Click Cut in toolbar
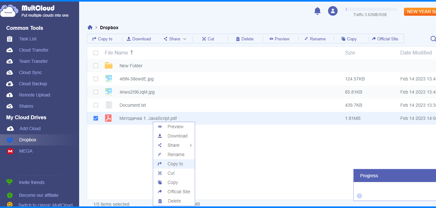436x208 pixels. click(208, 39)
